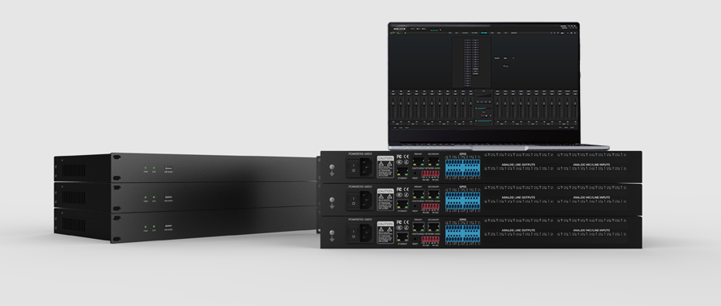Flip the power rocker switch on the bottom rear unit

click(x=353, y=233)
